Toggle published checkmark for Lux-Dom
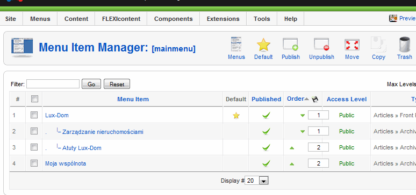The image size is (416, 195). 266,115
